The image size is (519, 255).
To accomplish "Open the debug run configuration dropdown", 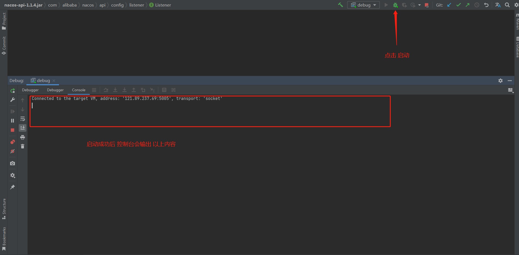I will [363, 5].
